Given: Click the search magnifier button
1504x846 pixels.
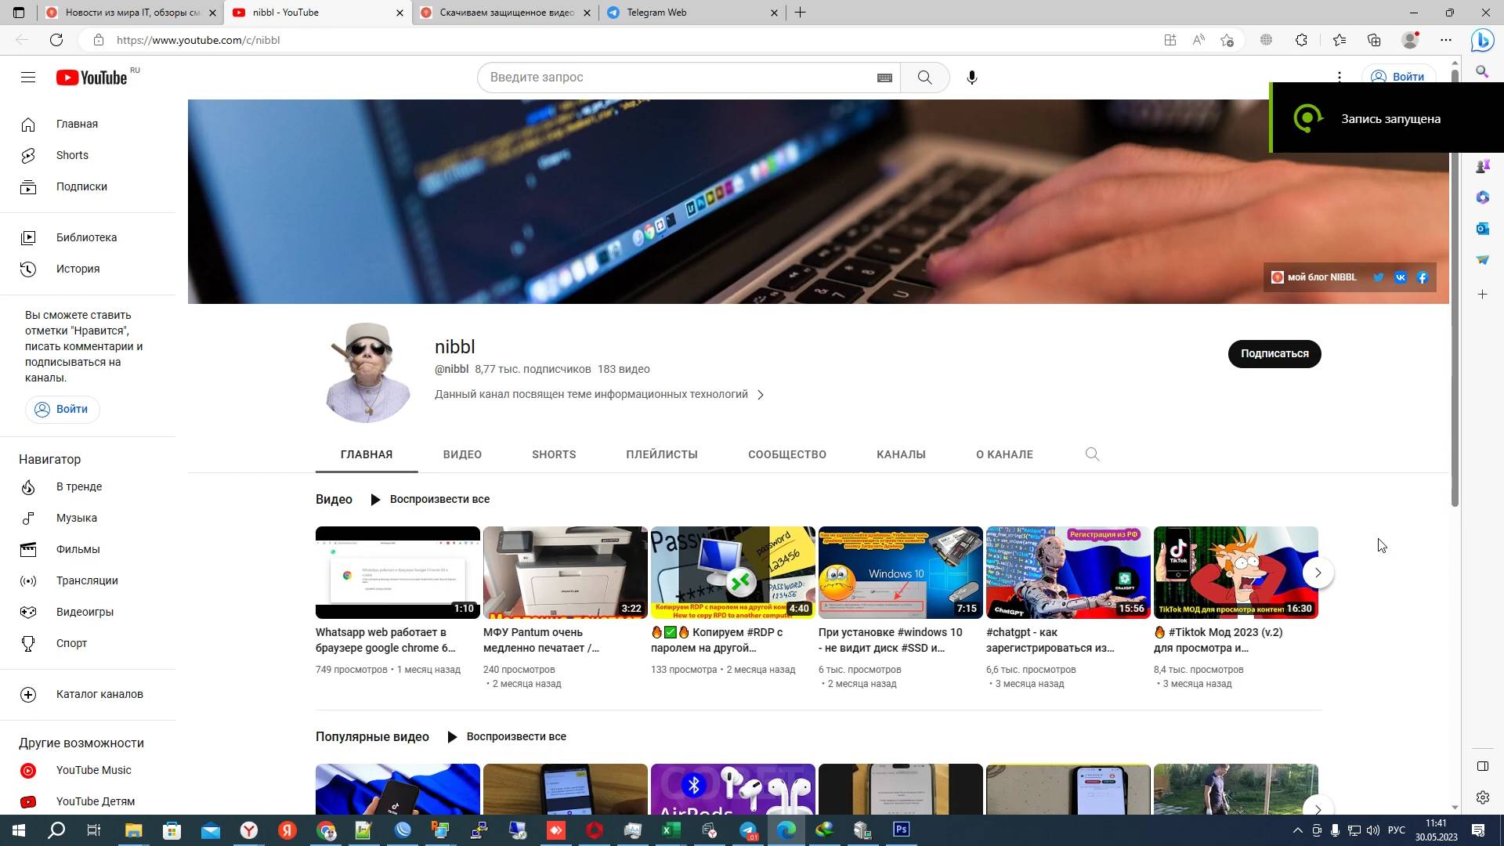Looking at the screenshot, I should pos(924,77).
